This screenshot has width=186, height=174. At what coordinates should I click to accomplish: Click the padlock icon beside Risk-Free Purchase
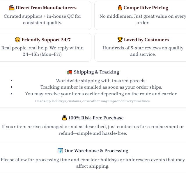pos(64,118)
